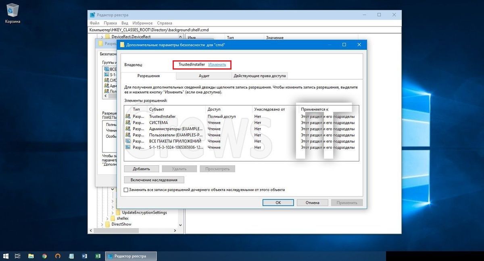Click the Отмена button
Screen dimensions: 484x261
(313, 203)
